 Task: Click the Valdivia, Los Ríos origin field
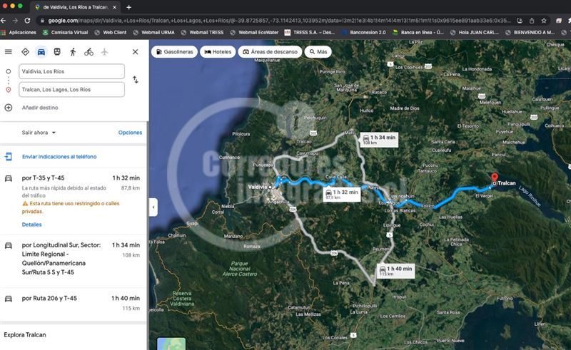[72, 71]
